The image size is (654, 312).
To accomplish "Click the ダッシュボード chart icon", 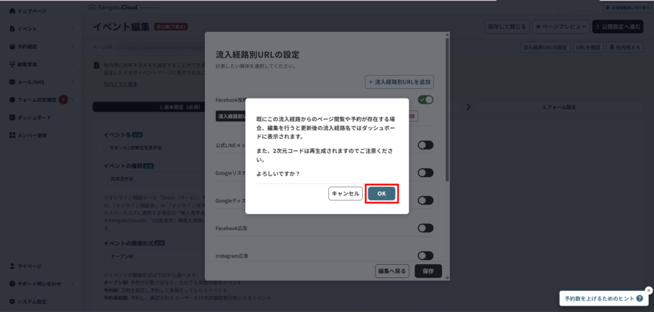I will point(12,118).
